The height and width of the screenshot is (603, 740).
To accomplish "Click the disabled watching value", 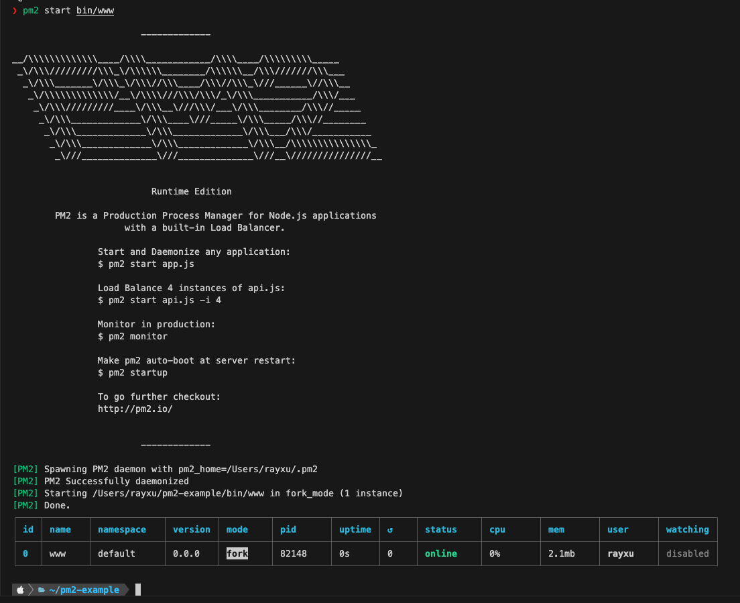I will click(687, 553).
